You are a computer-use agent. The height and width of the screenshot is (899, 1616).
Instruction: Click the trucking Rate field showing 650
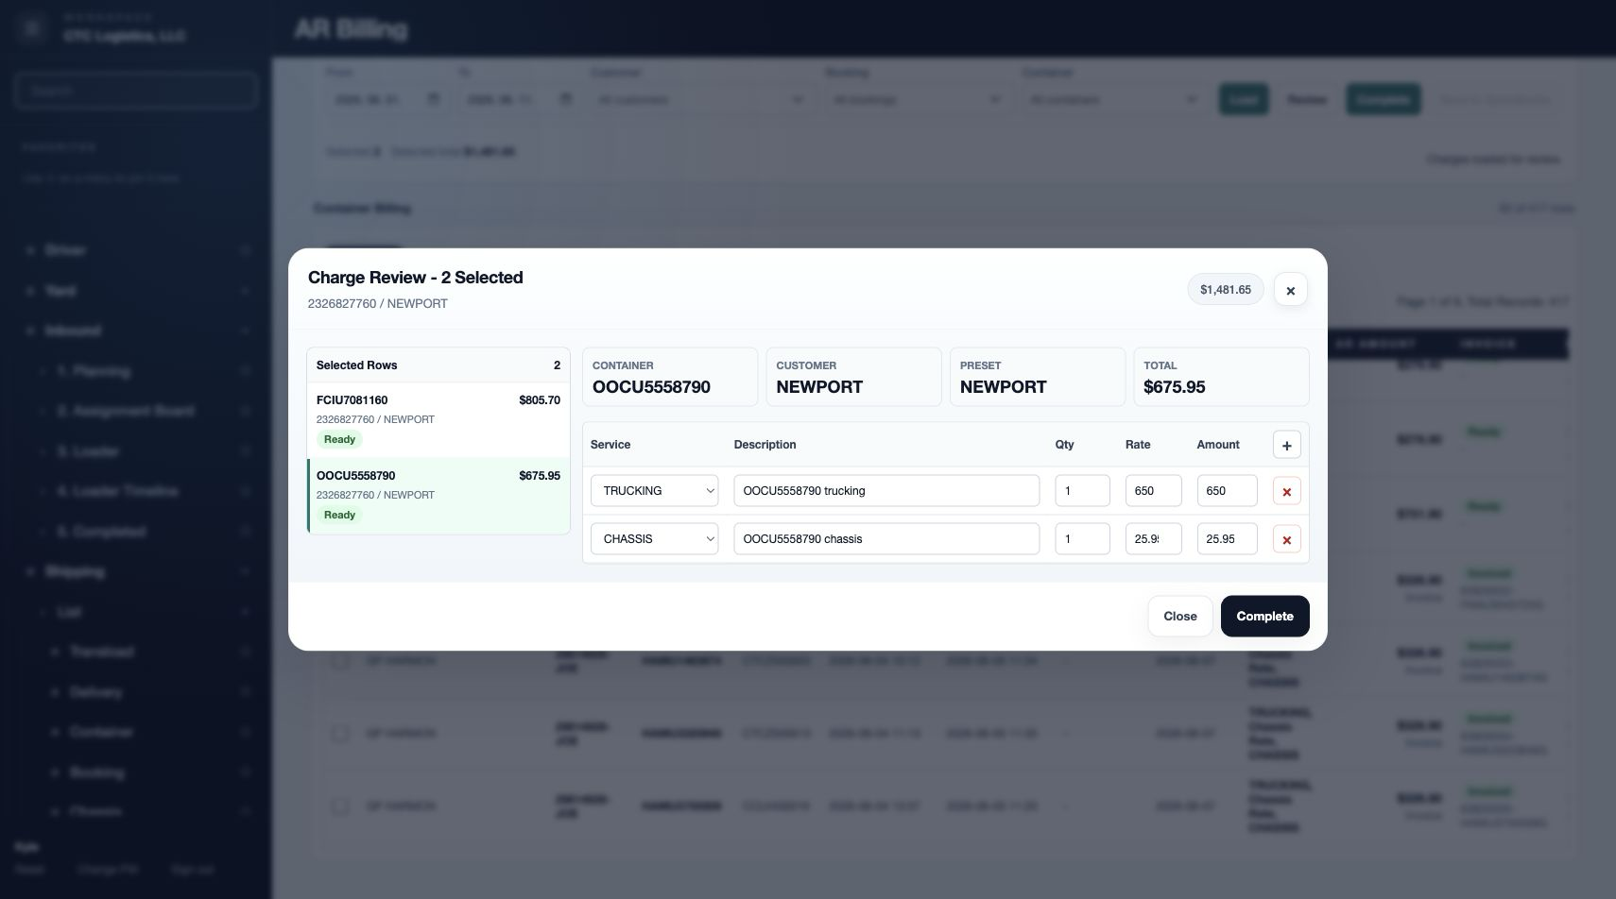(x=1153, y=491)
